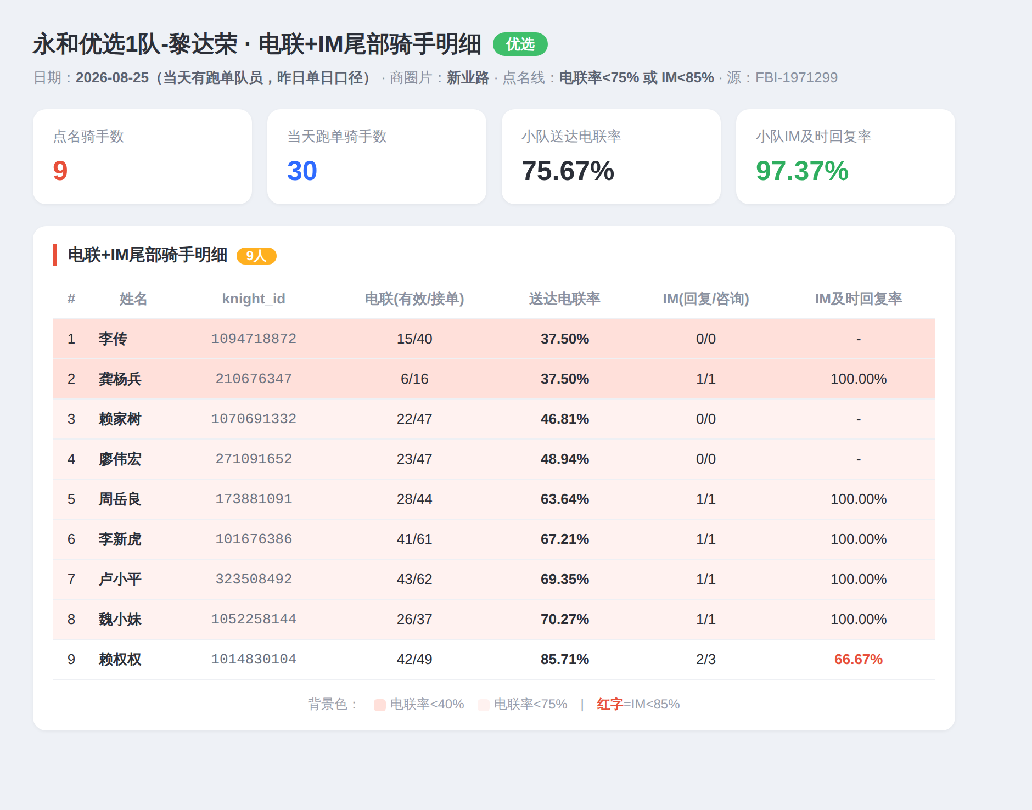
Task: Click the 85.71% 电联率 value
Action: pyautogui.click(x=565, y=659)
